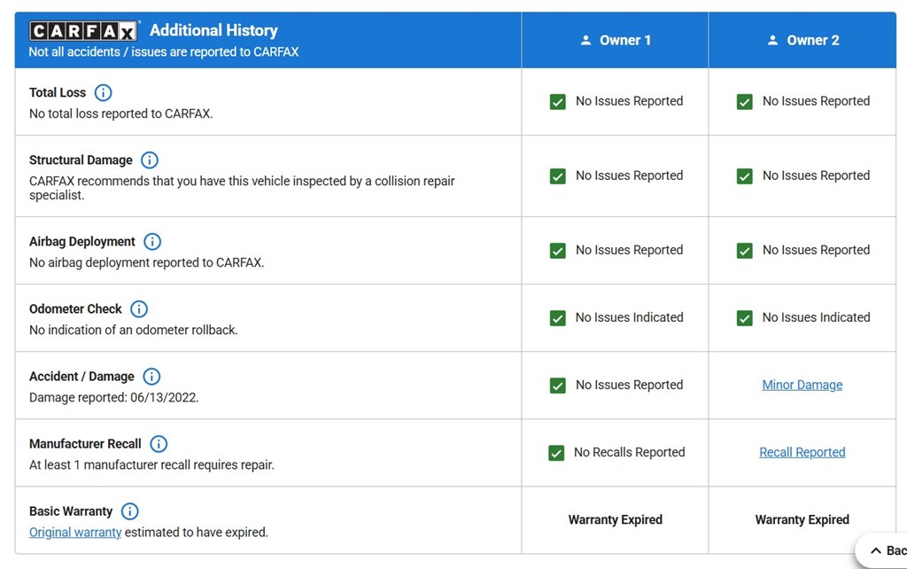The height and width of the screenshot is (569, 907).
Task: Click the Total Loss info icon
Action: (103, 92)
